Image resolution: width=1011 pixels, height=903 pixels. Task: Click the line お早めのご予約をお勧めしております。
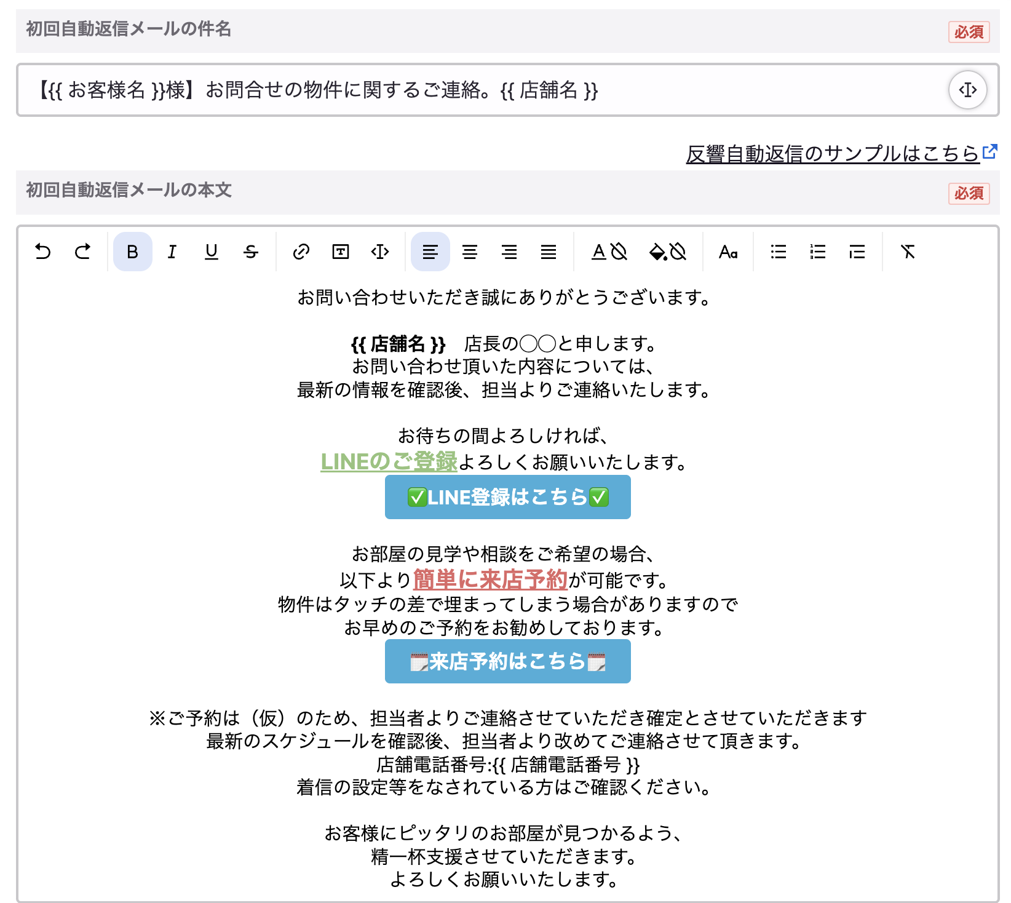tap(505, 628)
